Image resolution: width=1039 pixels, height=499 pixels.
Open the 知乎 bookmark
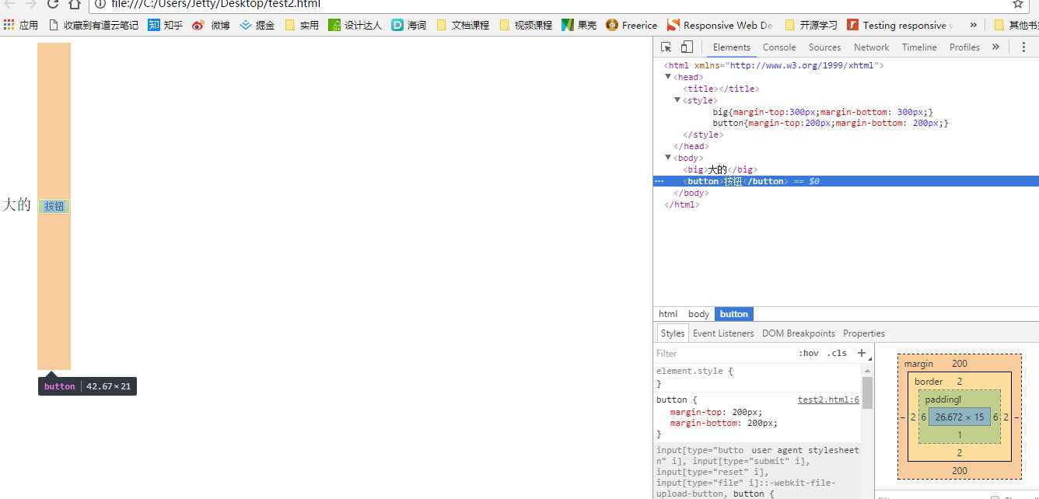point(166,25)
